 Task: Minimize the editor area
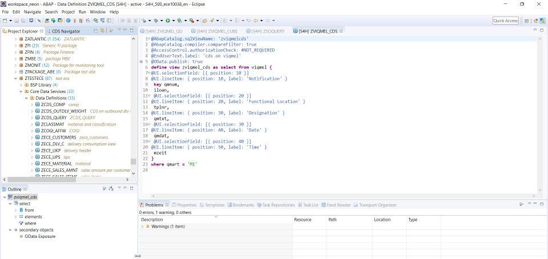click(x=536, y=30)
